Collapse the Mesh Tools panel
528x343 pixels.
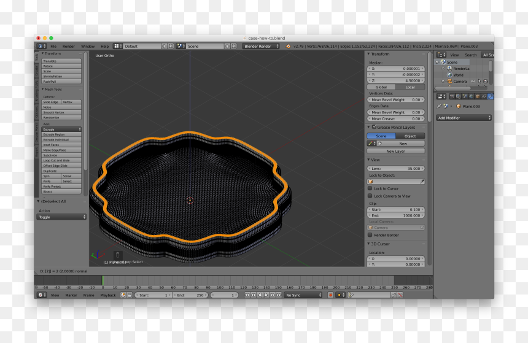pyautogui.click(x=43, y=89)
